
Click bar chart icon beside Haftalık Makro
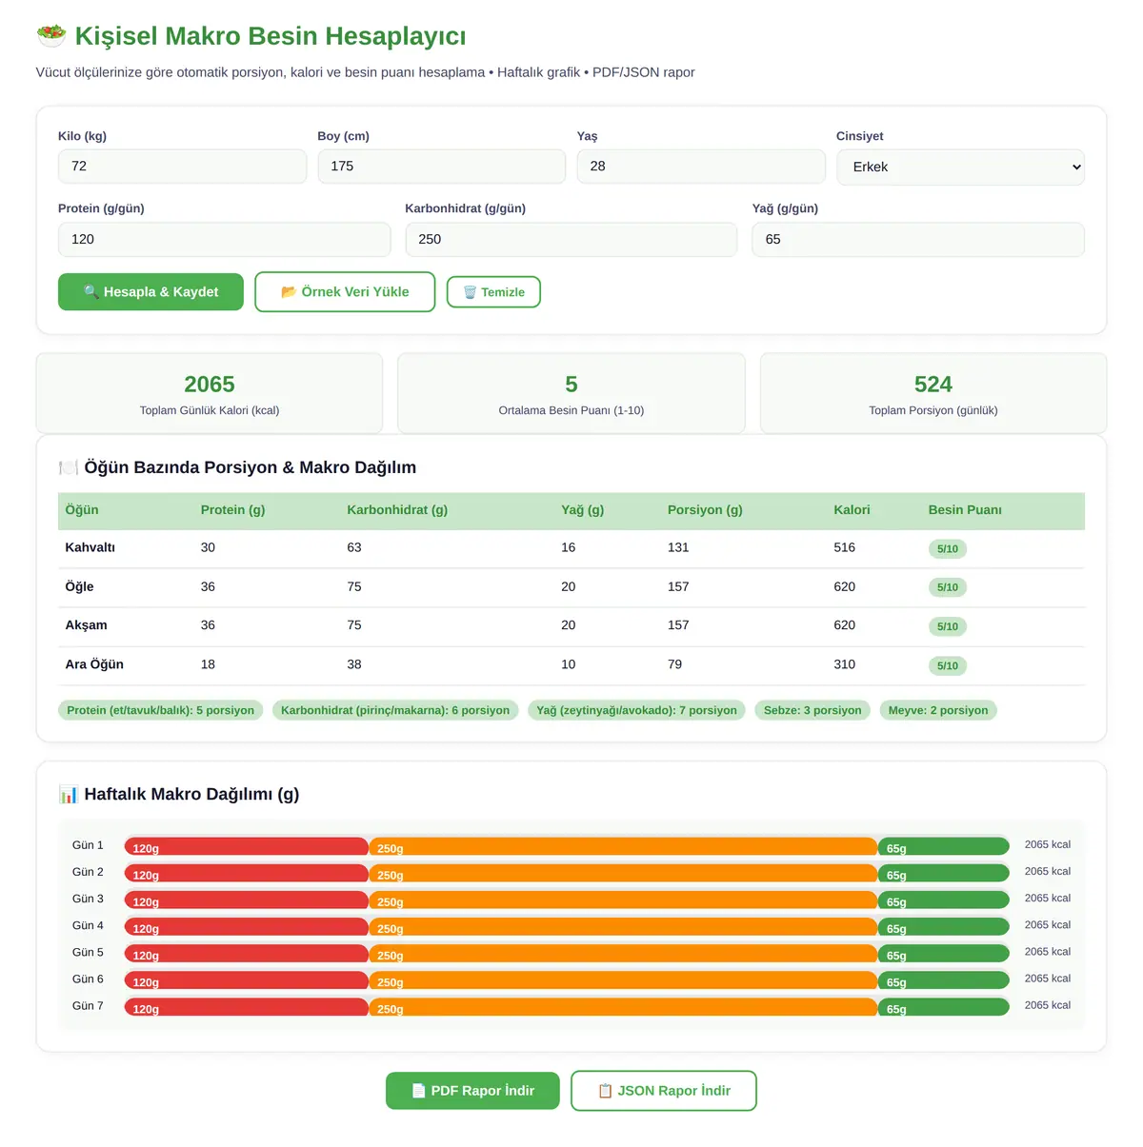tap(69, 794)
